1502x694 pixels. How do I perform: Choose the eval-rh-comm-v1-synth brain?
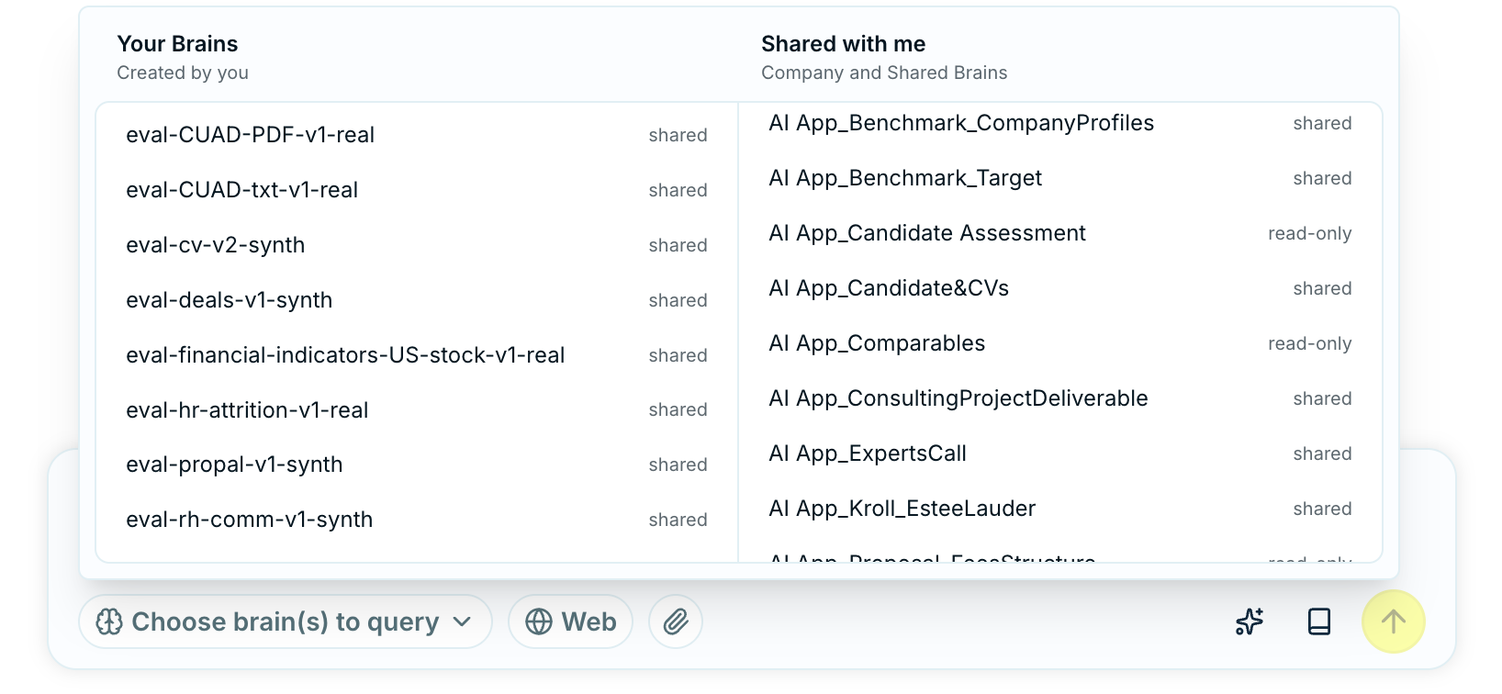(417, 520)
